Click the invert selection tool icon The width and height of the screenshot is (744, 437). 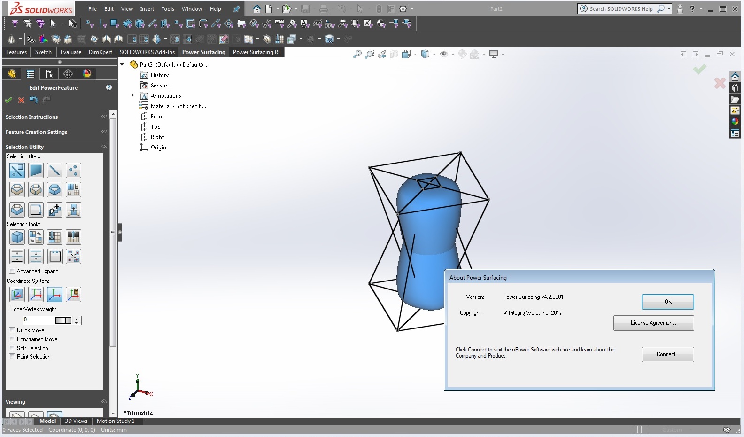click(x=36, y=237)
